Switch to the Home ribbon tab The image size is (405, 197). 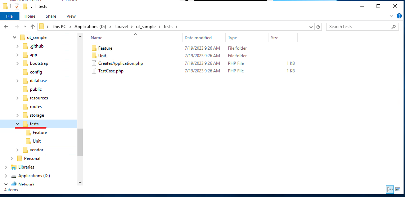[x=30, y=16]
